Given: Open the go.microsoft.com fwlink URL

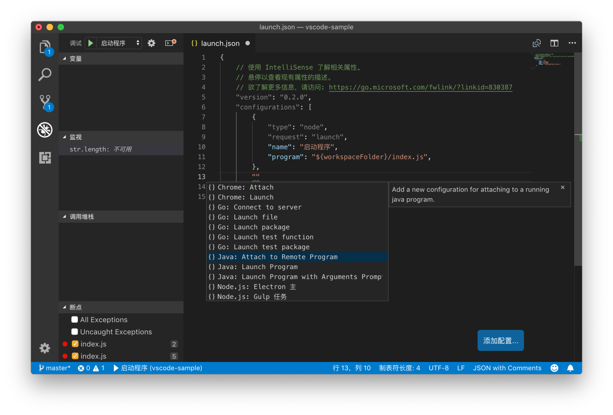Looking at the screenshot, I should click(420, 87).
